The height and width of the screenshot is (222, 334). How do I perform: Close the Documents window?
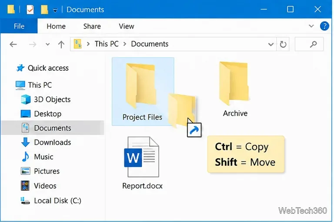317,10
